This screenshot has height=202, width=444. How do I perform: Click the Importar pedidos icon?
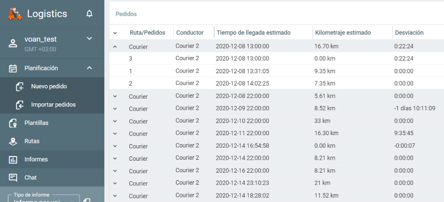19,105
